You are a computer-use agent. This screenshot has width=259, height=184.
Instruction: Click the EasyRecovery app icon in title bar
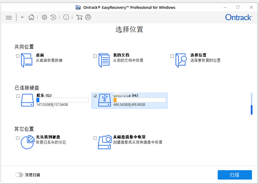(78, 7)
